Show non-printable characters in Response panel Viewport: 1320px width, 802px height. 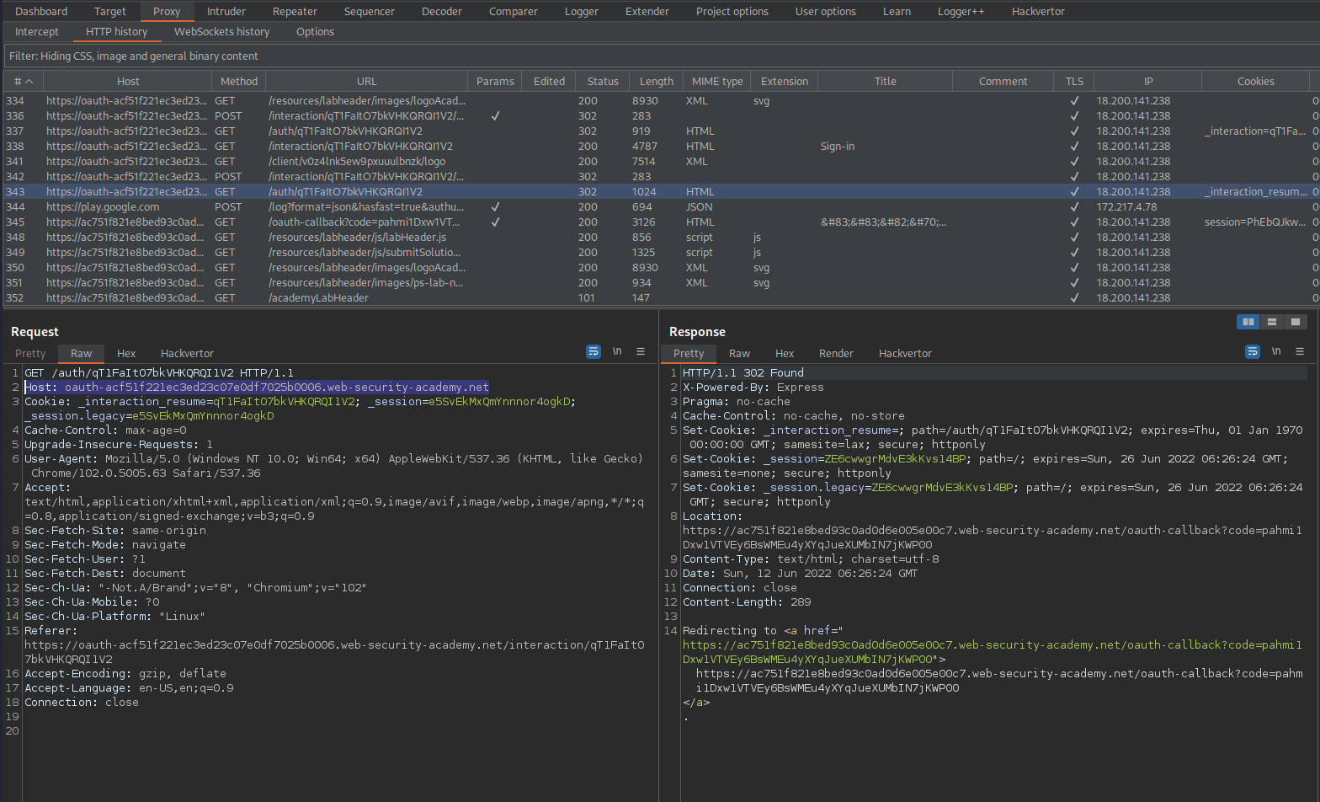(1276, 352)
